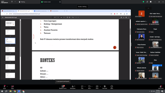Print the PDF using the printer icon

[126, 17]
